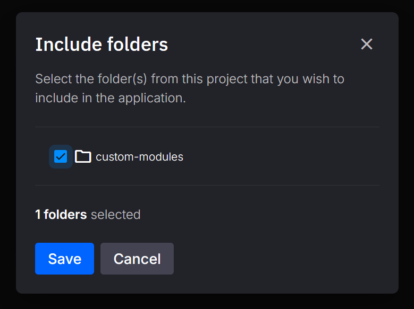Viewport: 414px width, 309px height.
Task: Toggle the checked box in the folder list
Action: [x=61, y=156]
